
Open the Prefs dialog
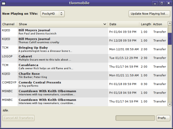(x=163, y=118)
